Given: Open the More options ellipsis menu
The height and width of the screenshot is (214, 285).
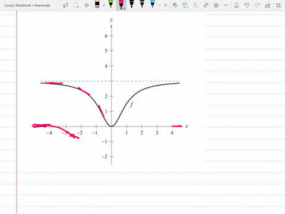Looking at the screenshot, I should (226, 5).
